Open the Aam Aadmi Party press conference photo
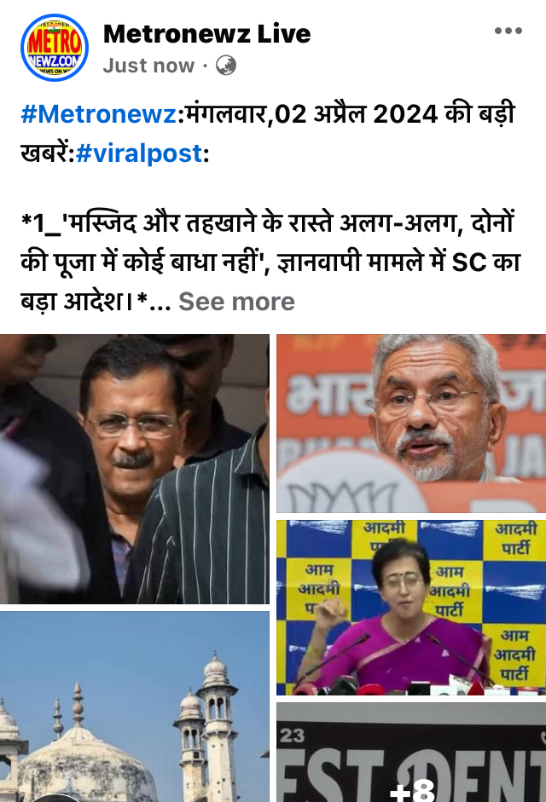This screenshot has height=802, width=546. (x=411, y=608)
